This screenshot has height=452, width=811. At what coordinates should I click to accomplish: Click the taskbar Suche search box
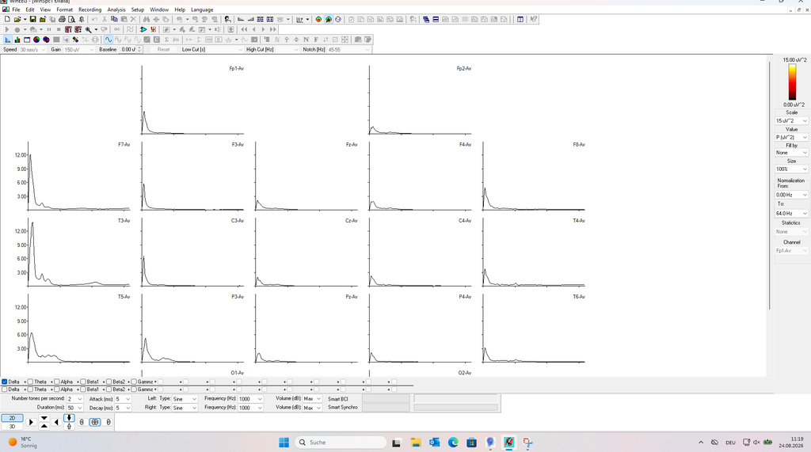tap(341, 443)
